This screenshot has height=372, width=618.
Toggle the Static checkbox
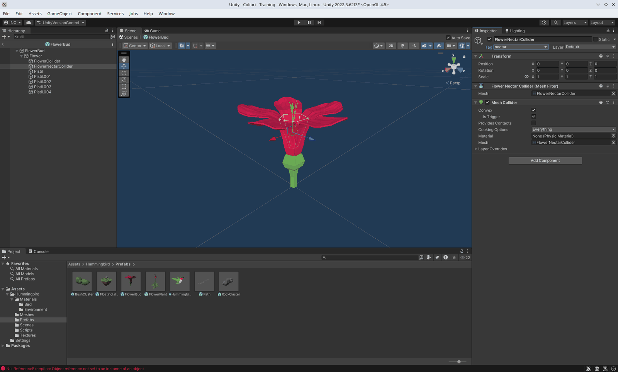(595, 39)
